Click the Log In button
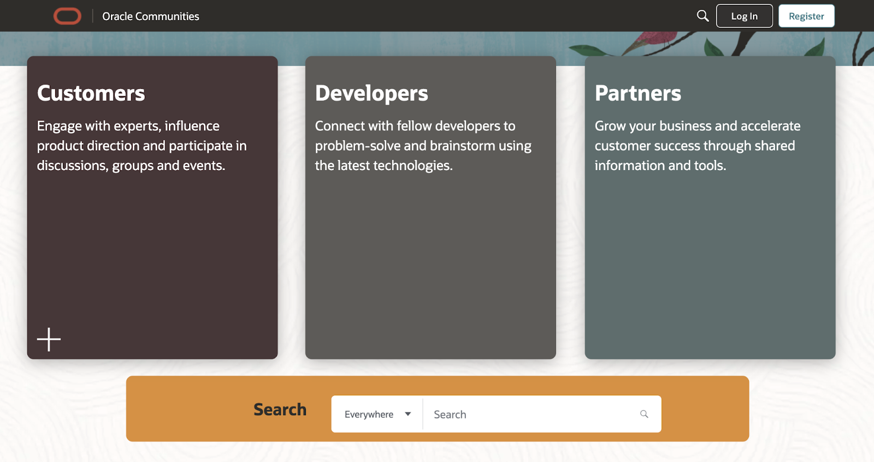The width and height of the screenshot is (874, 462). [744, 16]
